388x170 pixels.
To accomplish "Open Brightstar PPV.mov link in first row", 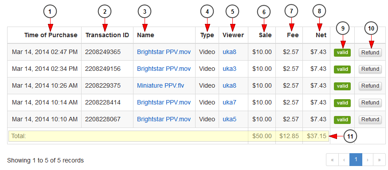I will [164, 52].
